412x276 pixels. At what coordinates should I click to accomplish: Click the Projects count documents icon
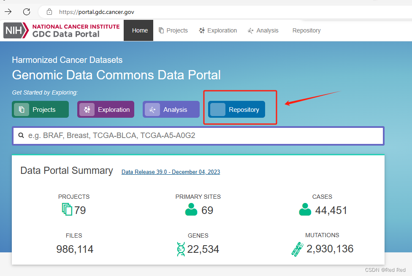67,209
